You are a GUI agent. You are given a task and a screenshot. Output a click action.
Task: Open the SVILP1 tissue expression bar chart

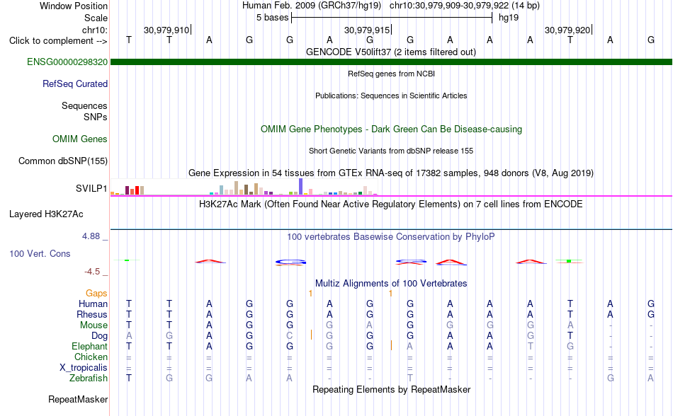coord(244,187)
